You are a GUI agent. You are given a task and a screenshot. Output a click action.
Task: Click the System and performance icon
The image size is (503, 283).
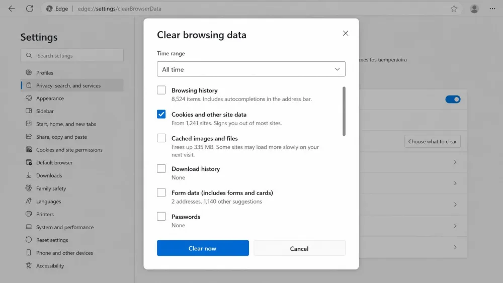click(29, 227)
